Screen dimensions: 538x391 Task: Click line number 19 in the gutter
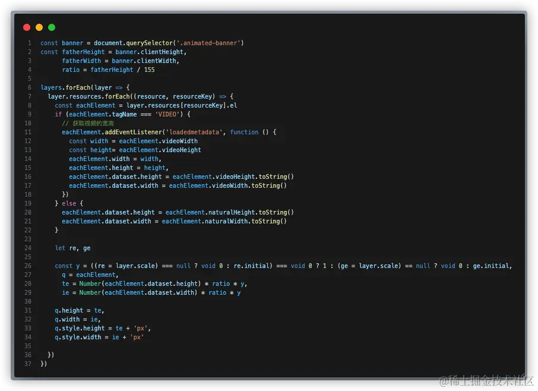[x=28, y=203]
